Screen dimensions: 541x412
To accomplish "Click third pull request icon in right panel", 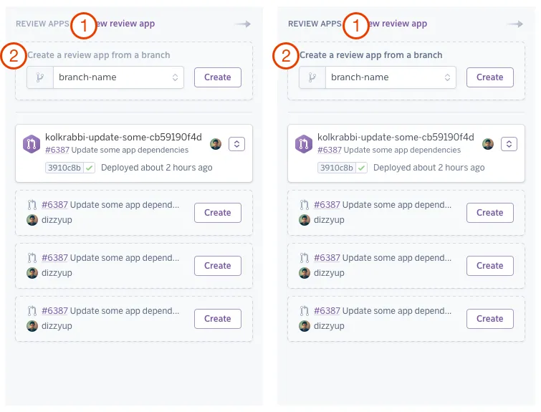I will (x=305, y=311).
